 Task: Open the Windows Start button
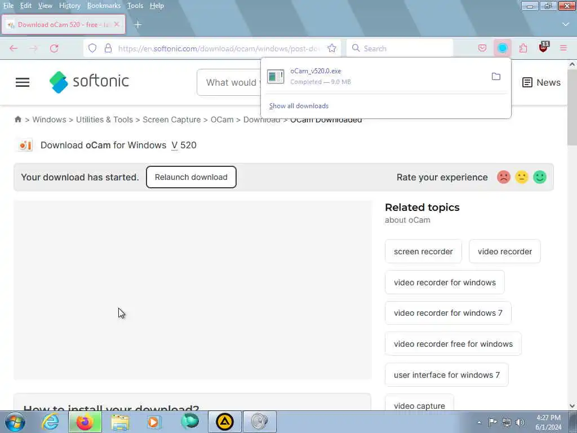[x=15, y=422]
